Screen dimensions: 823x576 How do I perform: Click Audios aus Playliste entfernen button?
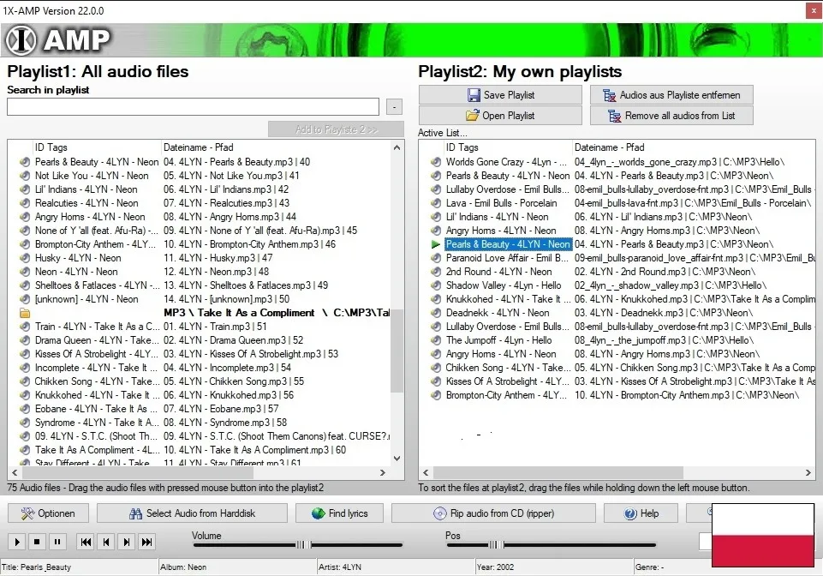(671, 95)
